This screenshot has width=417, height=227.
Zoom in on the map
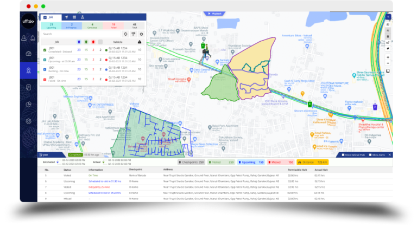(x=388, y=57)
